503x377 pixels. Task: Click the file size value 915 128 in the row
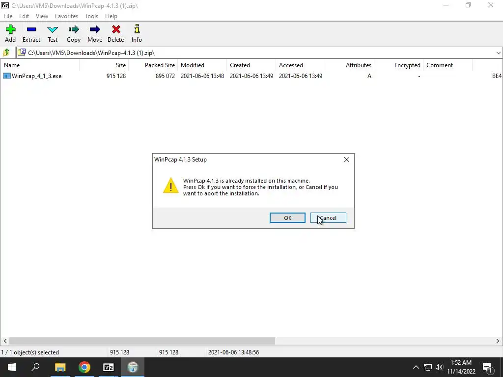coord(116,76)
